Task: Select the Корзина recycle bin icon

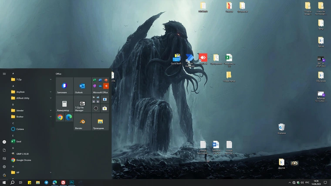Action: click(x=282, y=129)
